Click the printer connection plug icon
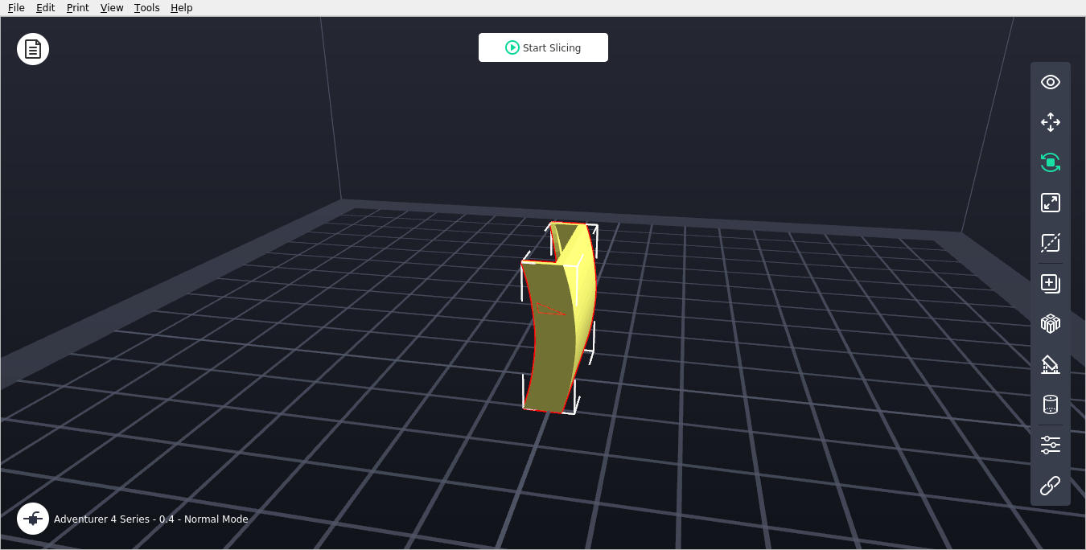This screenshot has width=1086, height=550. tap(33, 519)
